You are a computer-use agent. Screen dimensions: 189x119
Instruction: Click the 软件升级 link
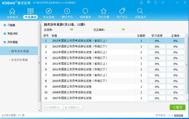[x=179, y=115]
